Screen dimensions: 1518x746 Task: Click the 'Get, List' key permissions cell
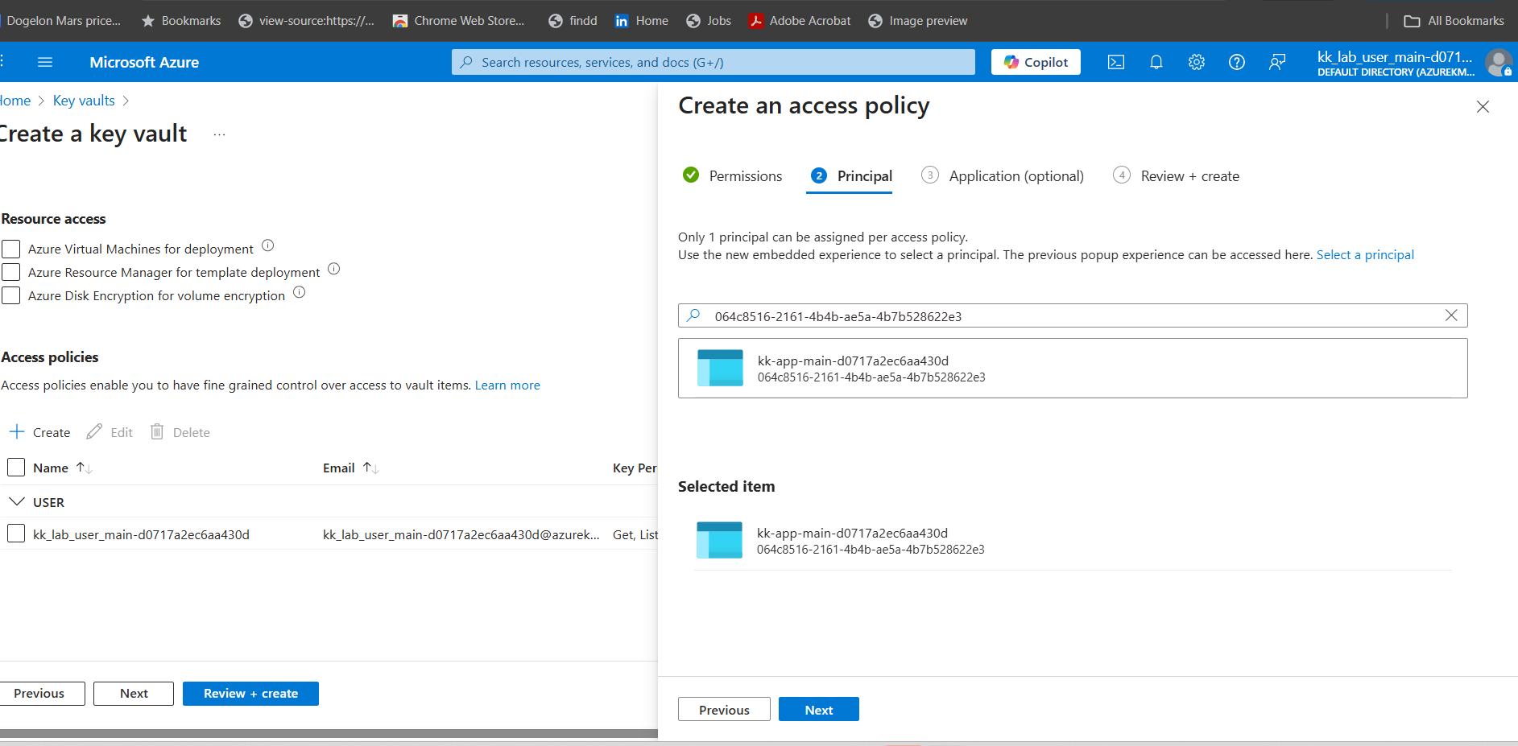tap(635, 534)
